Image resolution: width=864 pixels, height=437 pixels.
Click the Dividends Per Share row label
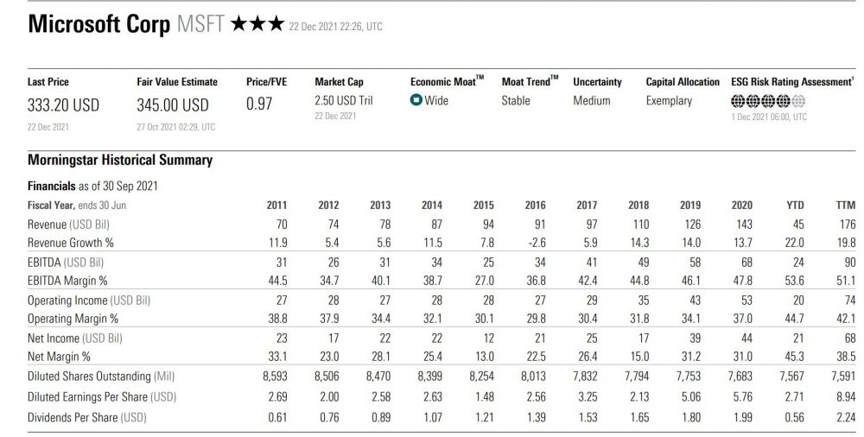pyautogui.click(x=86, y=418)
